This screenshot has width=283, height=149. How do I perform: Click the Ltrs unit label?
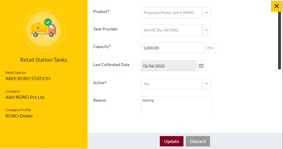click(x=210, y=48)
